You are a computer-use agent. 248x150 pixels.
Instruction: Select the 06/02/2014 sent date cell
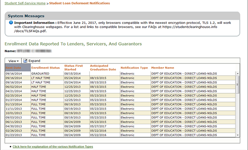(18, 87)
